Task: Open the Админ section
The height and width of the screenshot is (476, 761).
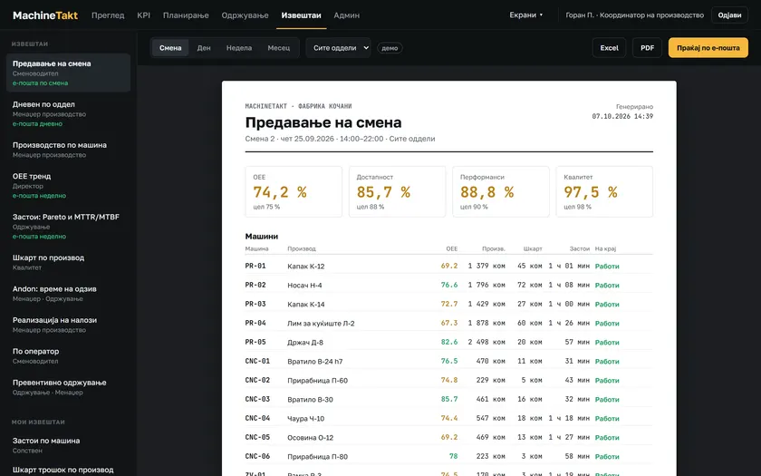Action: [346, 15]
